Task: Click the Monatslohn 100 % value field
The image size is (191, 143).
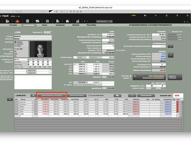Action: [108, 34]
